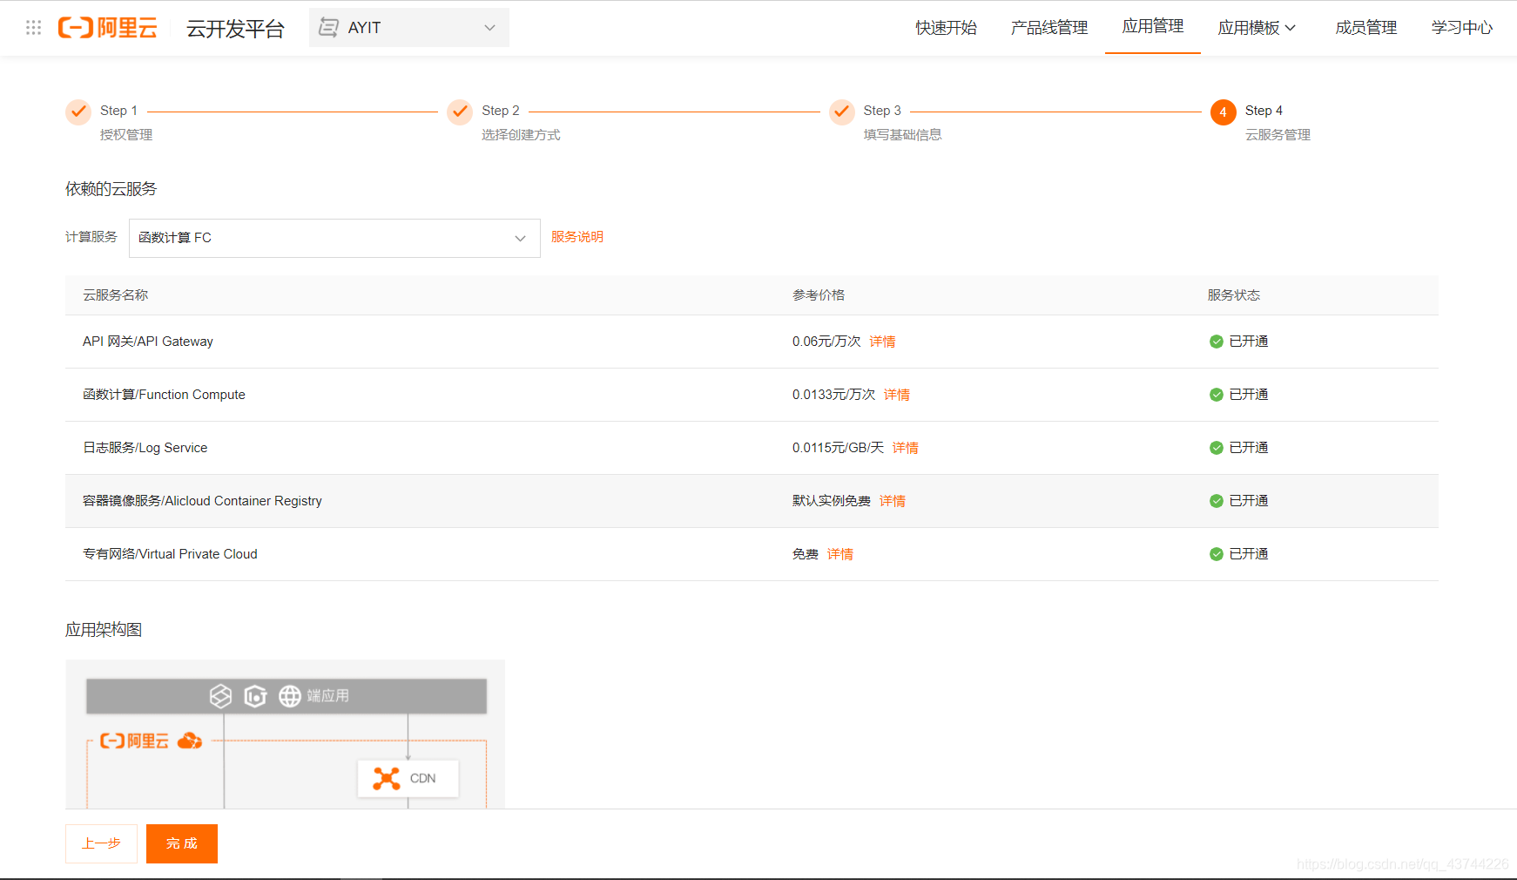
Task: Click the Step 4 云服务管理 label
Action: 1278,135
